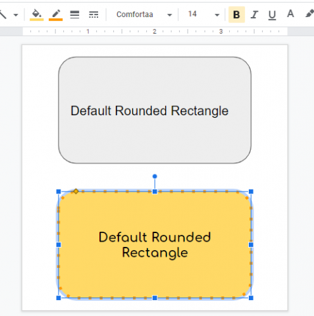Screen dimensions: 314x316
Task: Open the border dash style options
Action: tap(93, 14)
